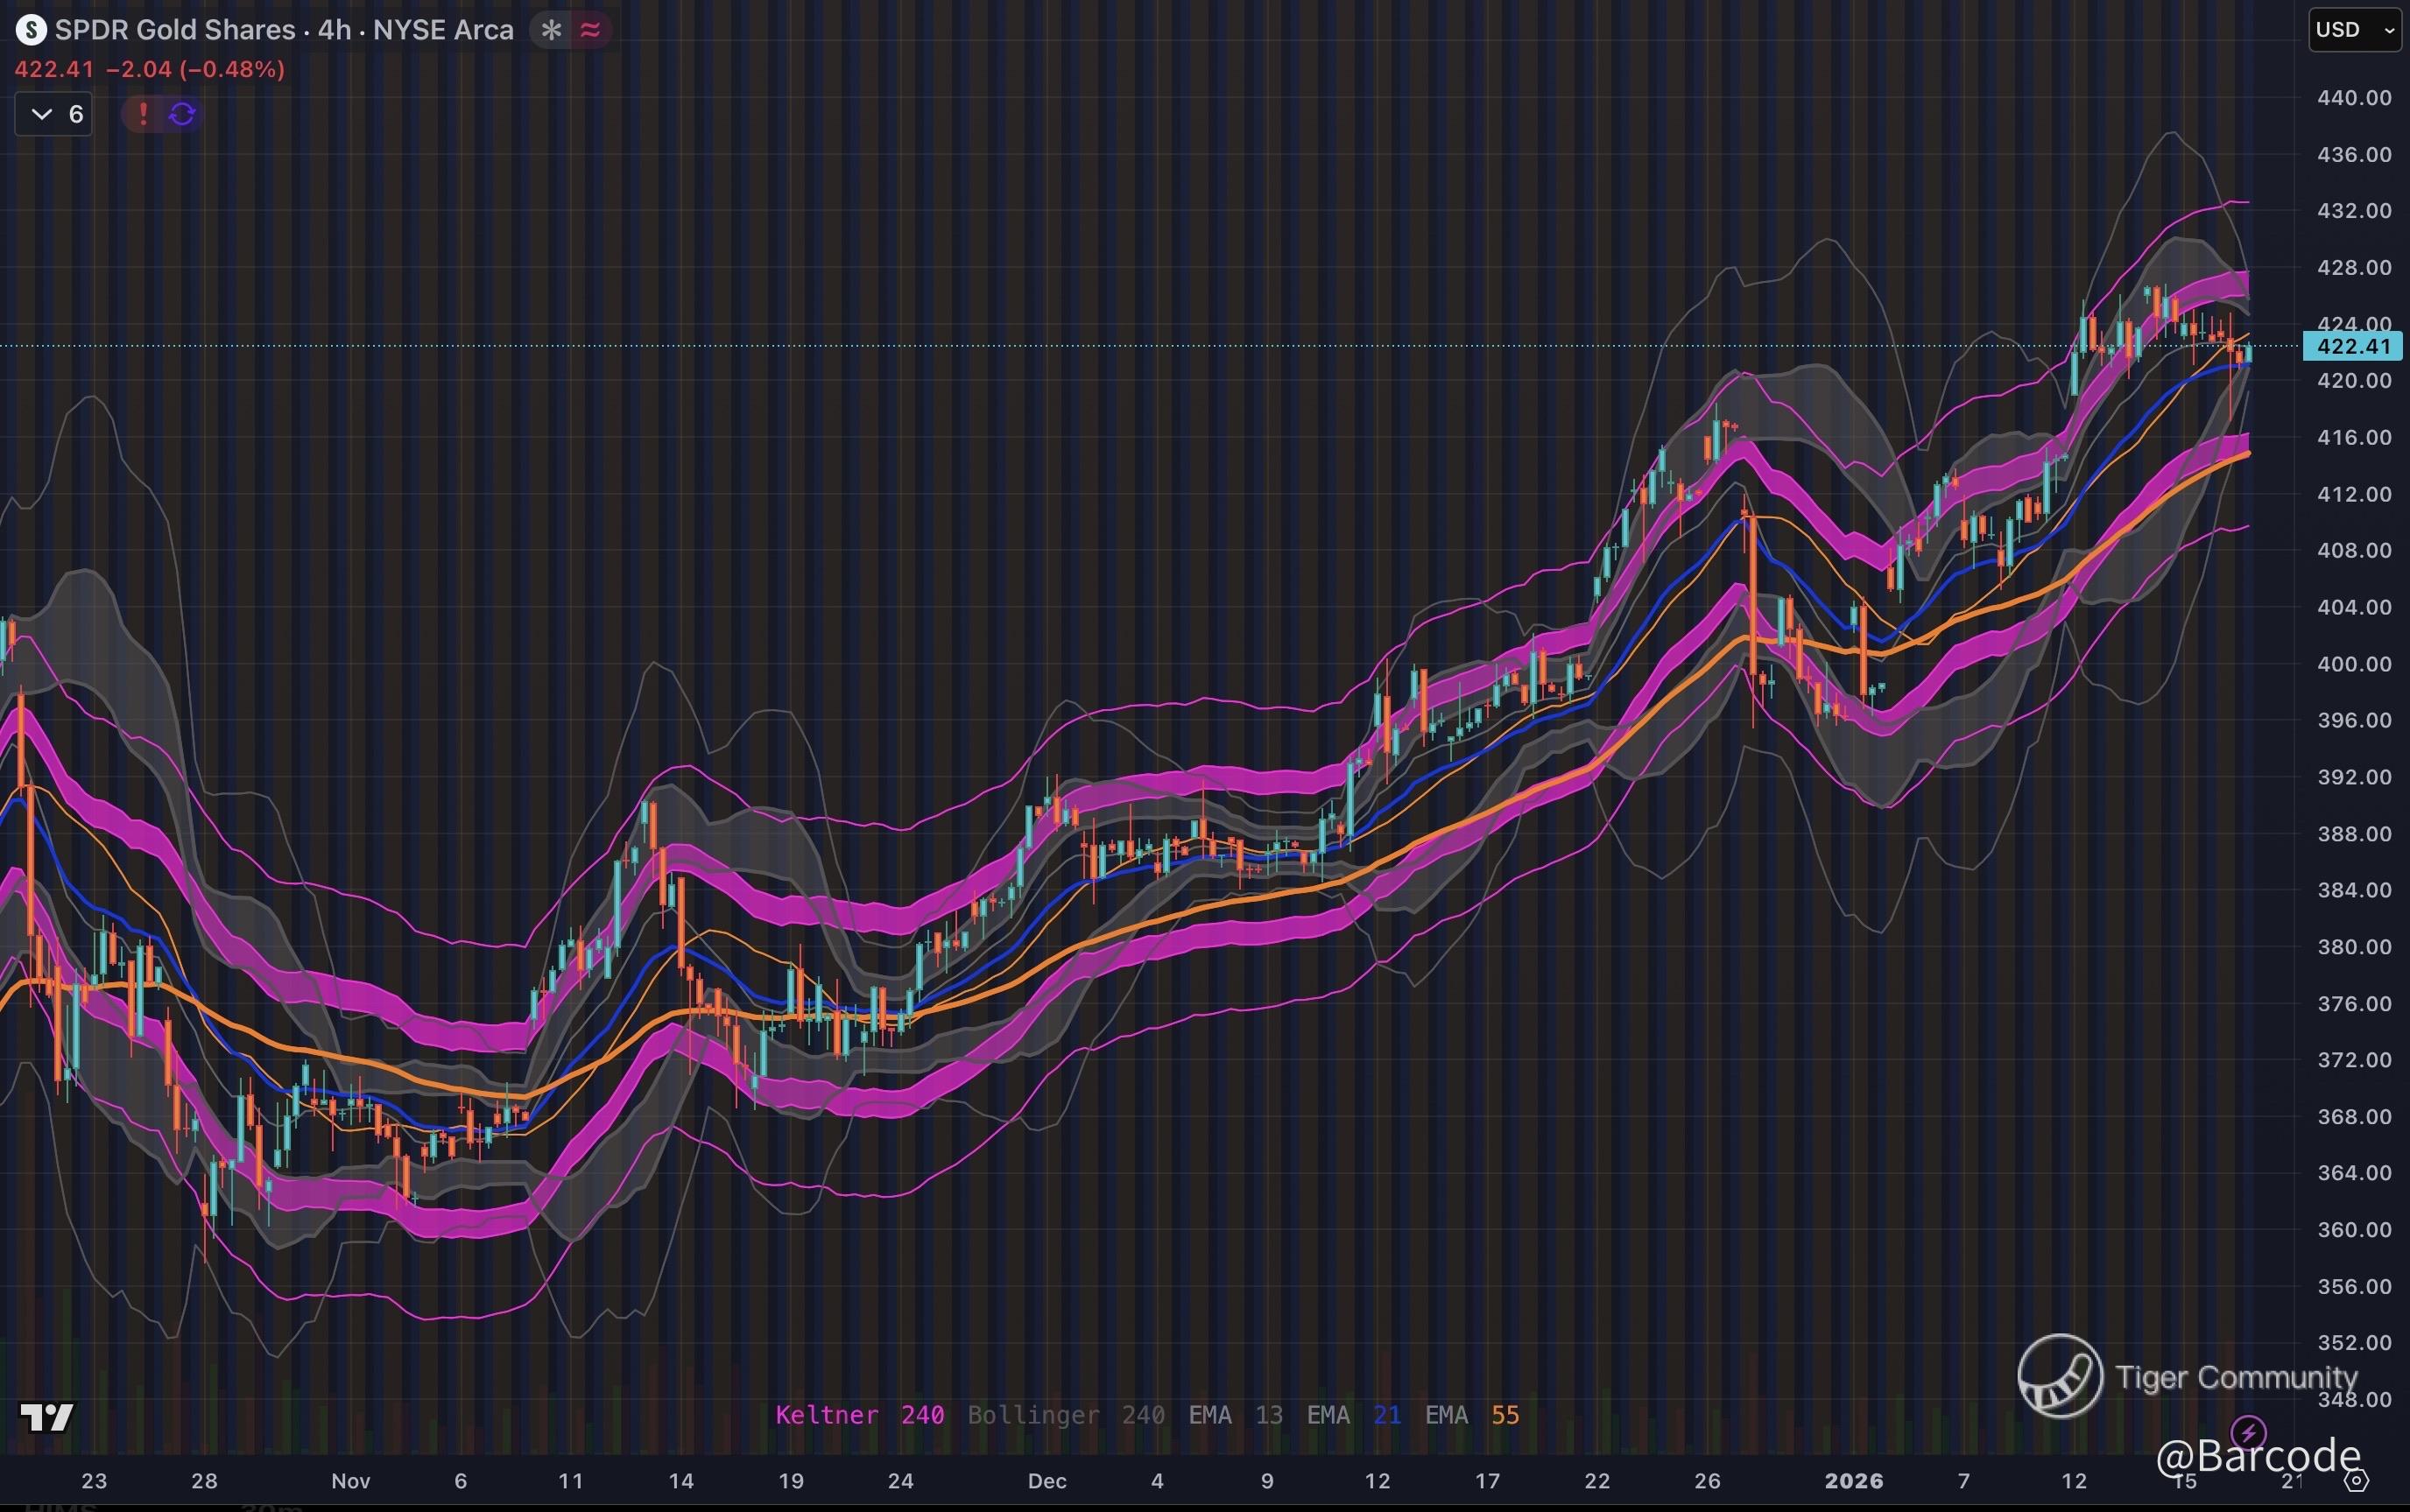Viewport: 2410px width, 1512px height.
Task: Click the Keltner 240 indicator label
Action: tap(859, 1415)
